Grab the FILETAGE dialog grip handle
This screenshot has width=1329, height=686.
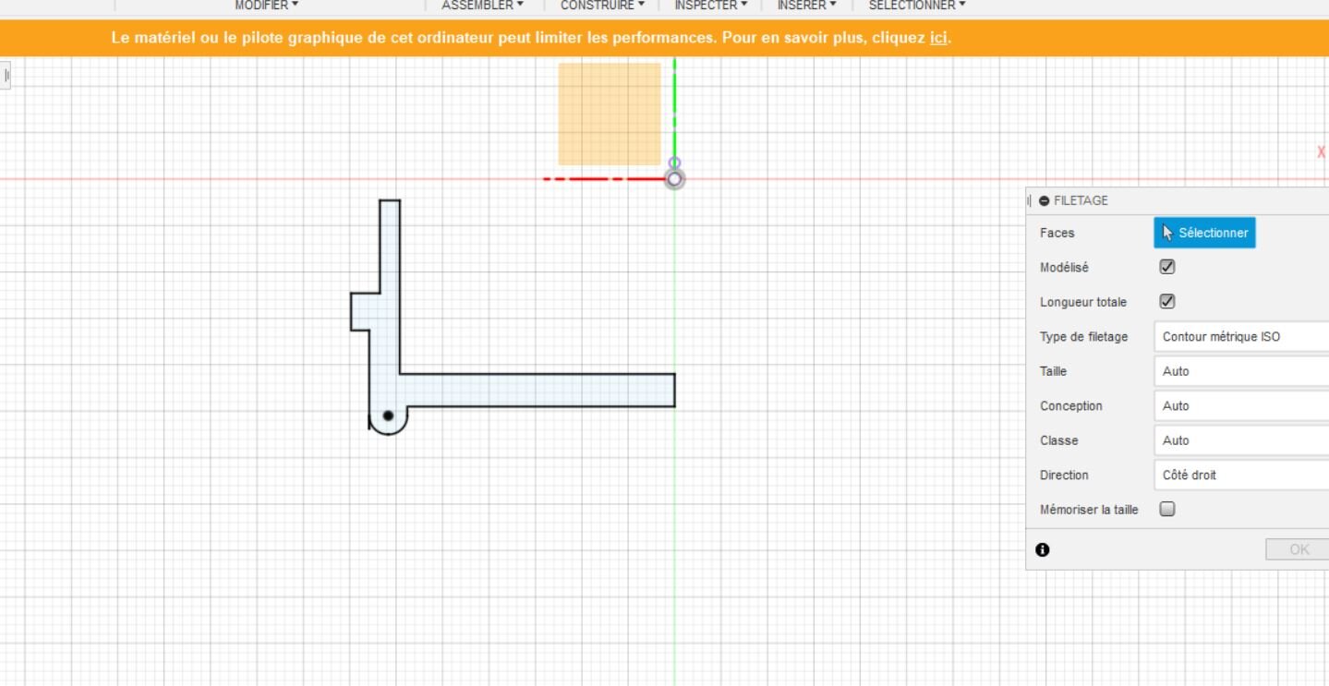click(x=1030, y=200)
